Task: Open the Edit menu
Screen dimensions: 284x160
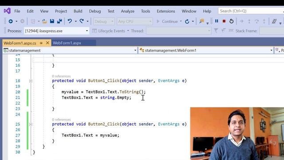Action: coord(30,11)
